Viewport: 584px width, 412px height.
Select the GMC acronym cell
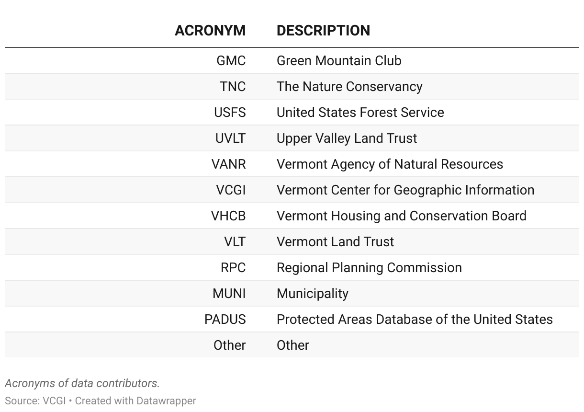tap(231, 61)
